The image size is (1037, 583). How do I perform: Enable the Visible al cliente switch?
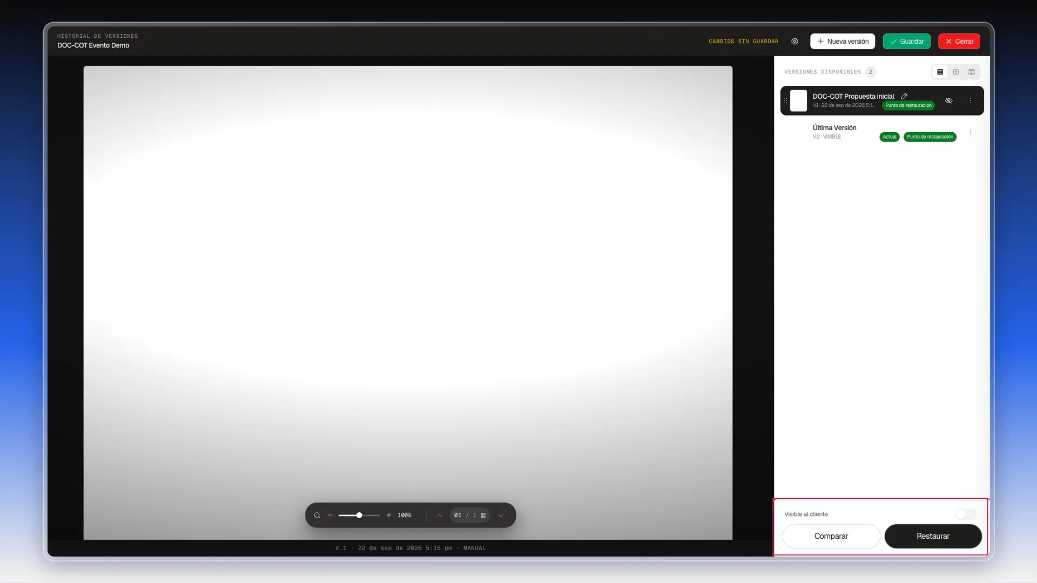coord(966,514)
